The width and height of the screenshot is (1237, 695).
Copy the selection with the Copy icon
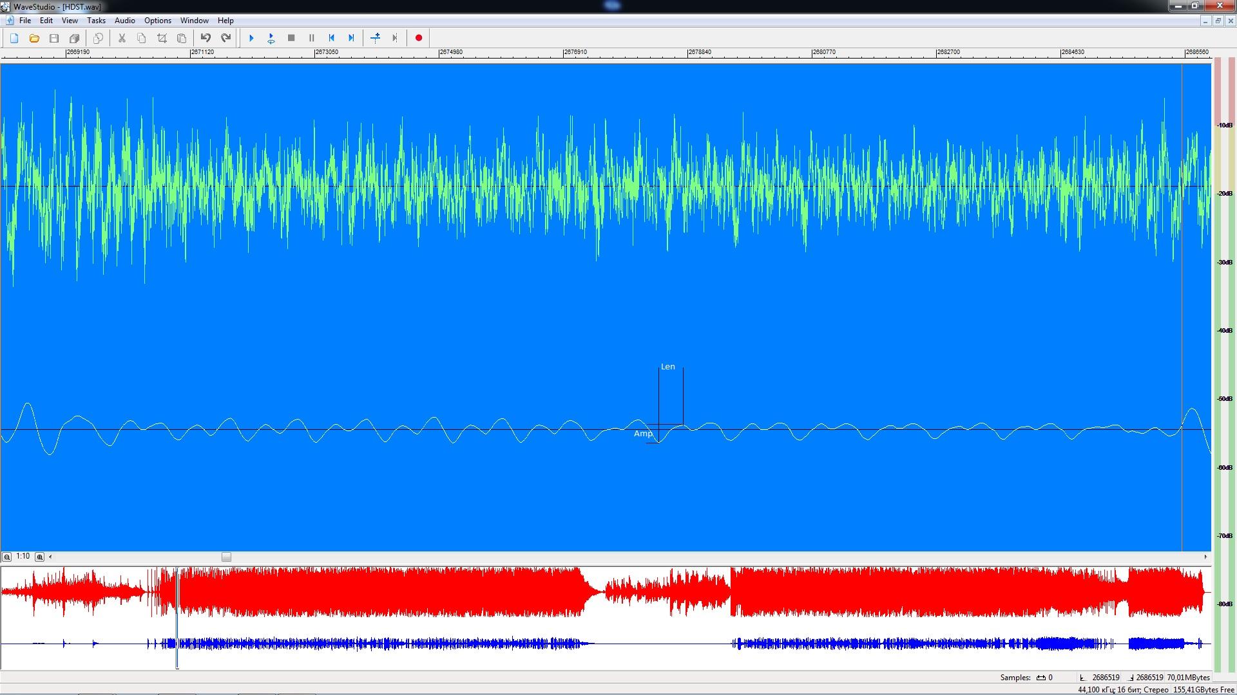tap(142, 38)
